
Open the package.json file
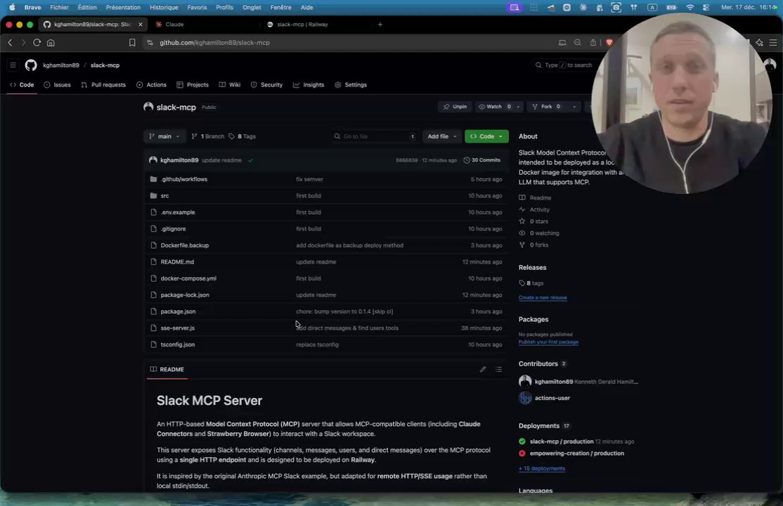(179, 312)
